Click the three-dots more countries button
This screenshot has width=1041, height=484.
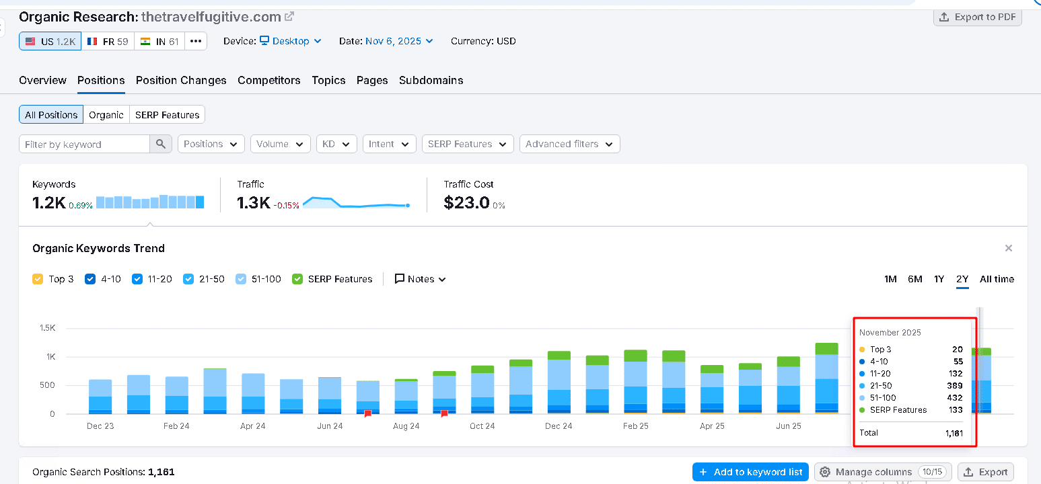click(196, 41)
